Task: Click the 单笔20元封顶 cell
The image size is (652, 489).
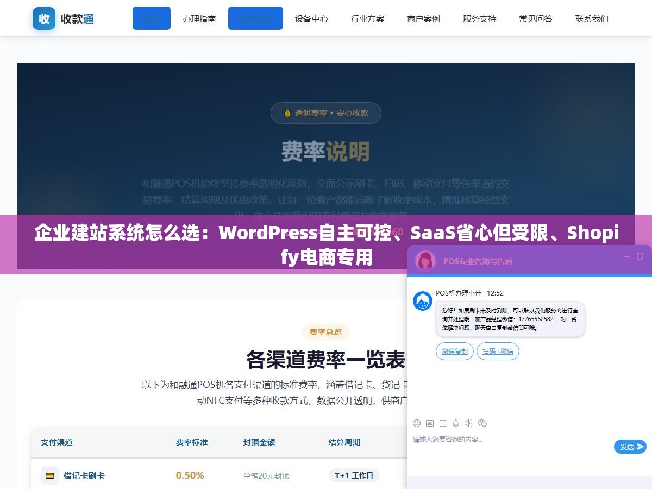Action: (266, 476)
